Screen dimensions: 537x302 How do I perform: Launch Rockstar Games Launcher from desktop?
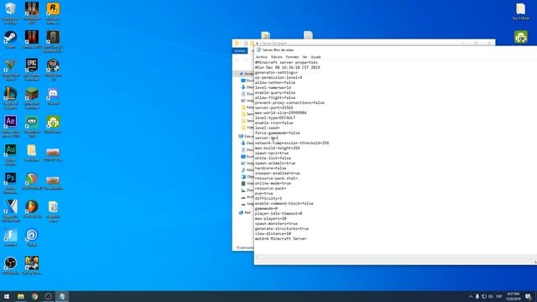point(53,13)
